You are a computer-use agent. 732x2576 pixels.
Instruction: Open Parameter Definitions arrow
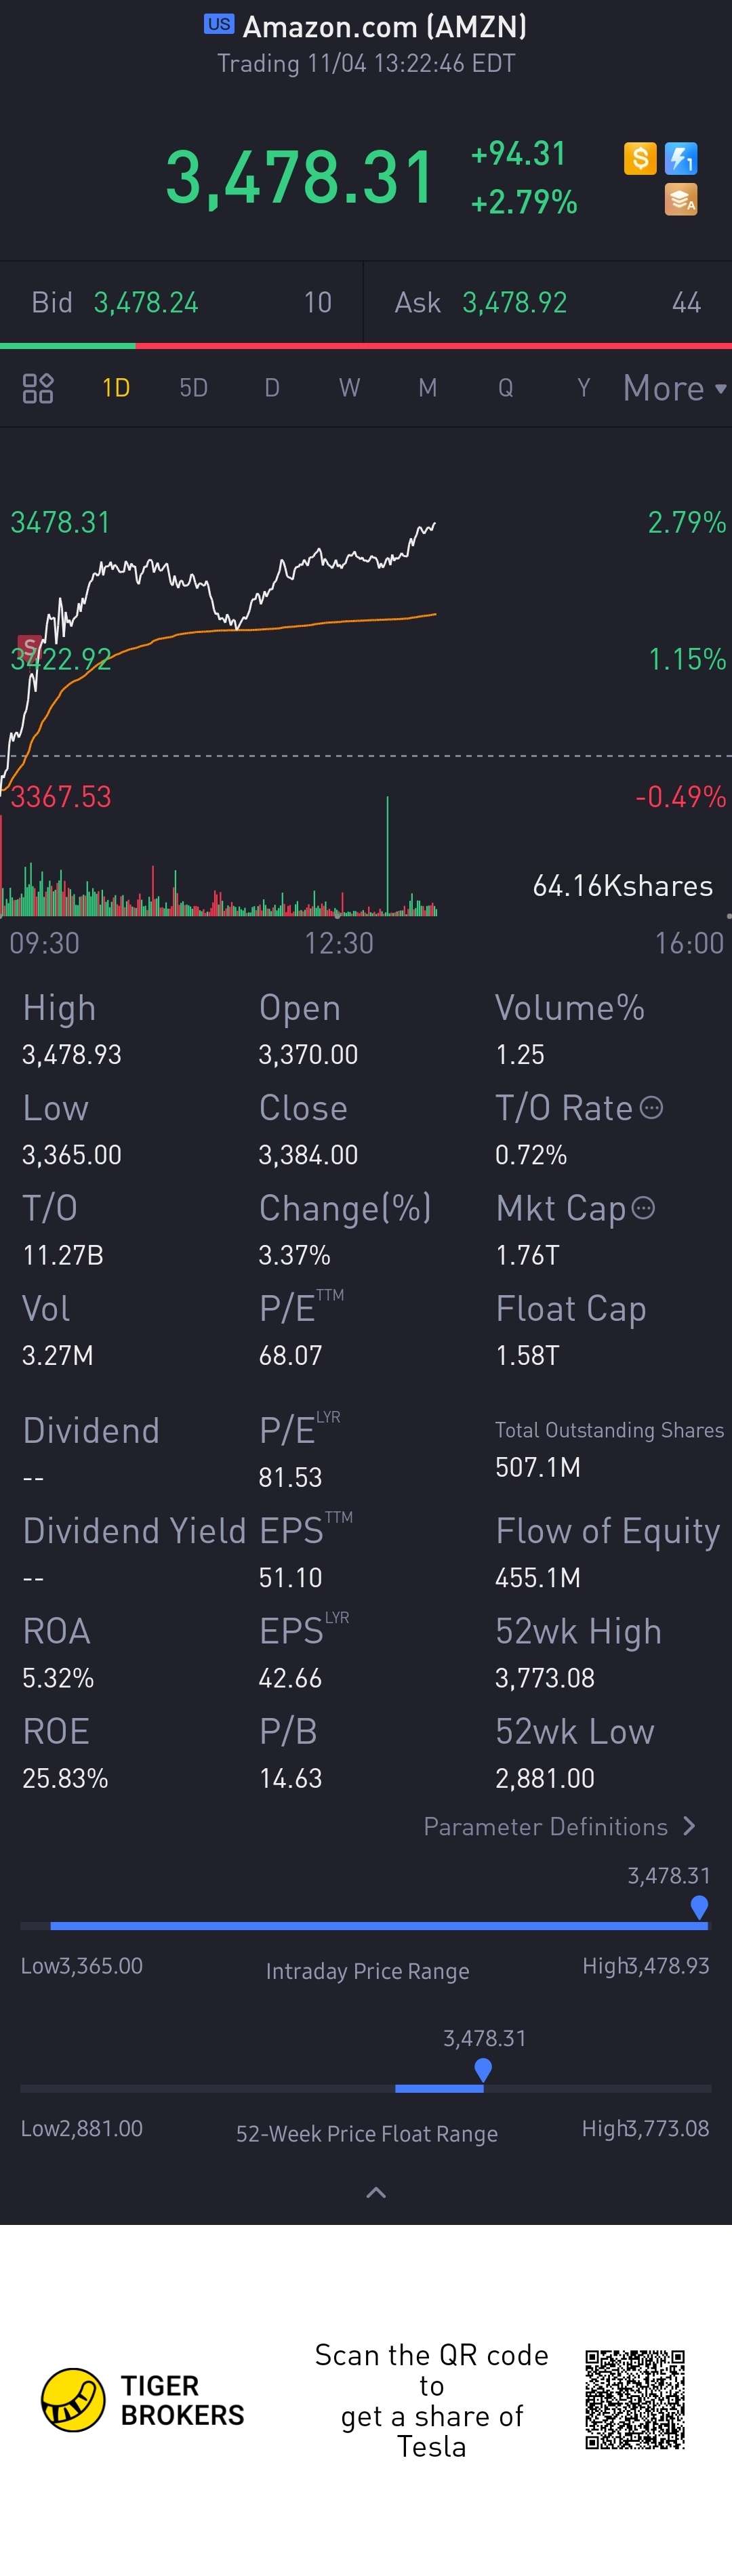[688, 1826]
